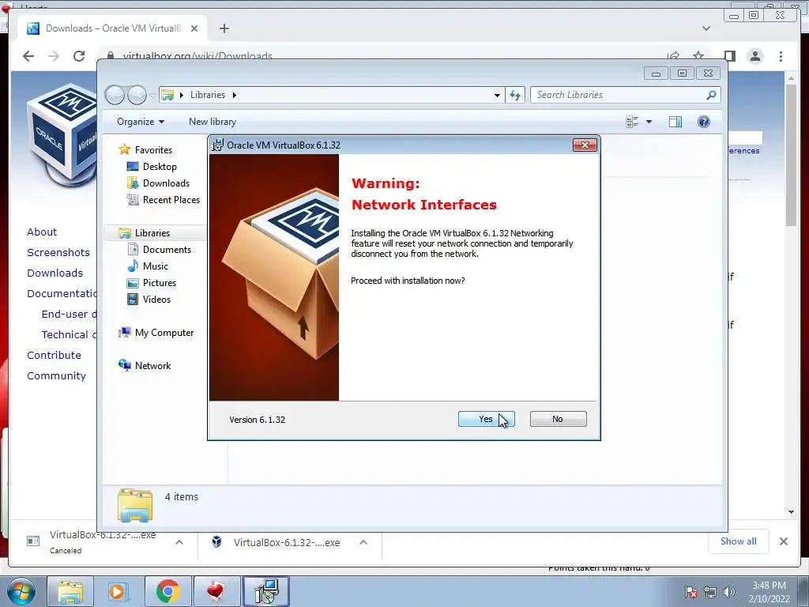Open Pictures library in sidebar
The height and width of the screenshot is (607, 809).
tap(160, 283)
